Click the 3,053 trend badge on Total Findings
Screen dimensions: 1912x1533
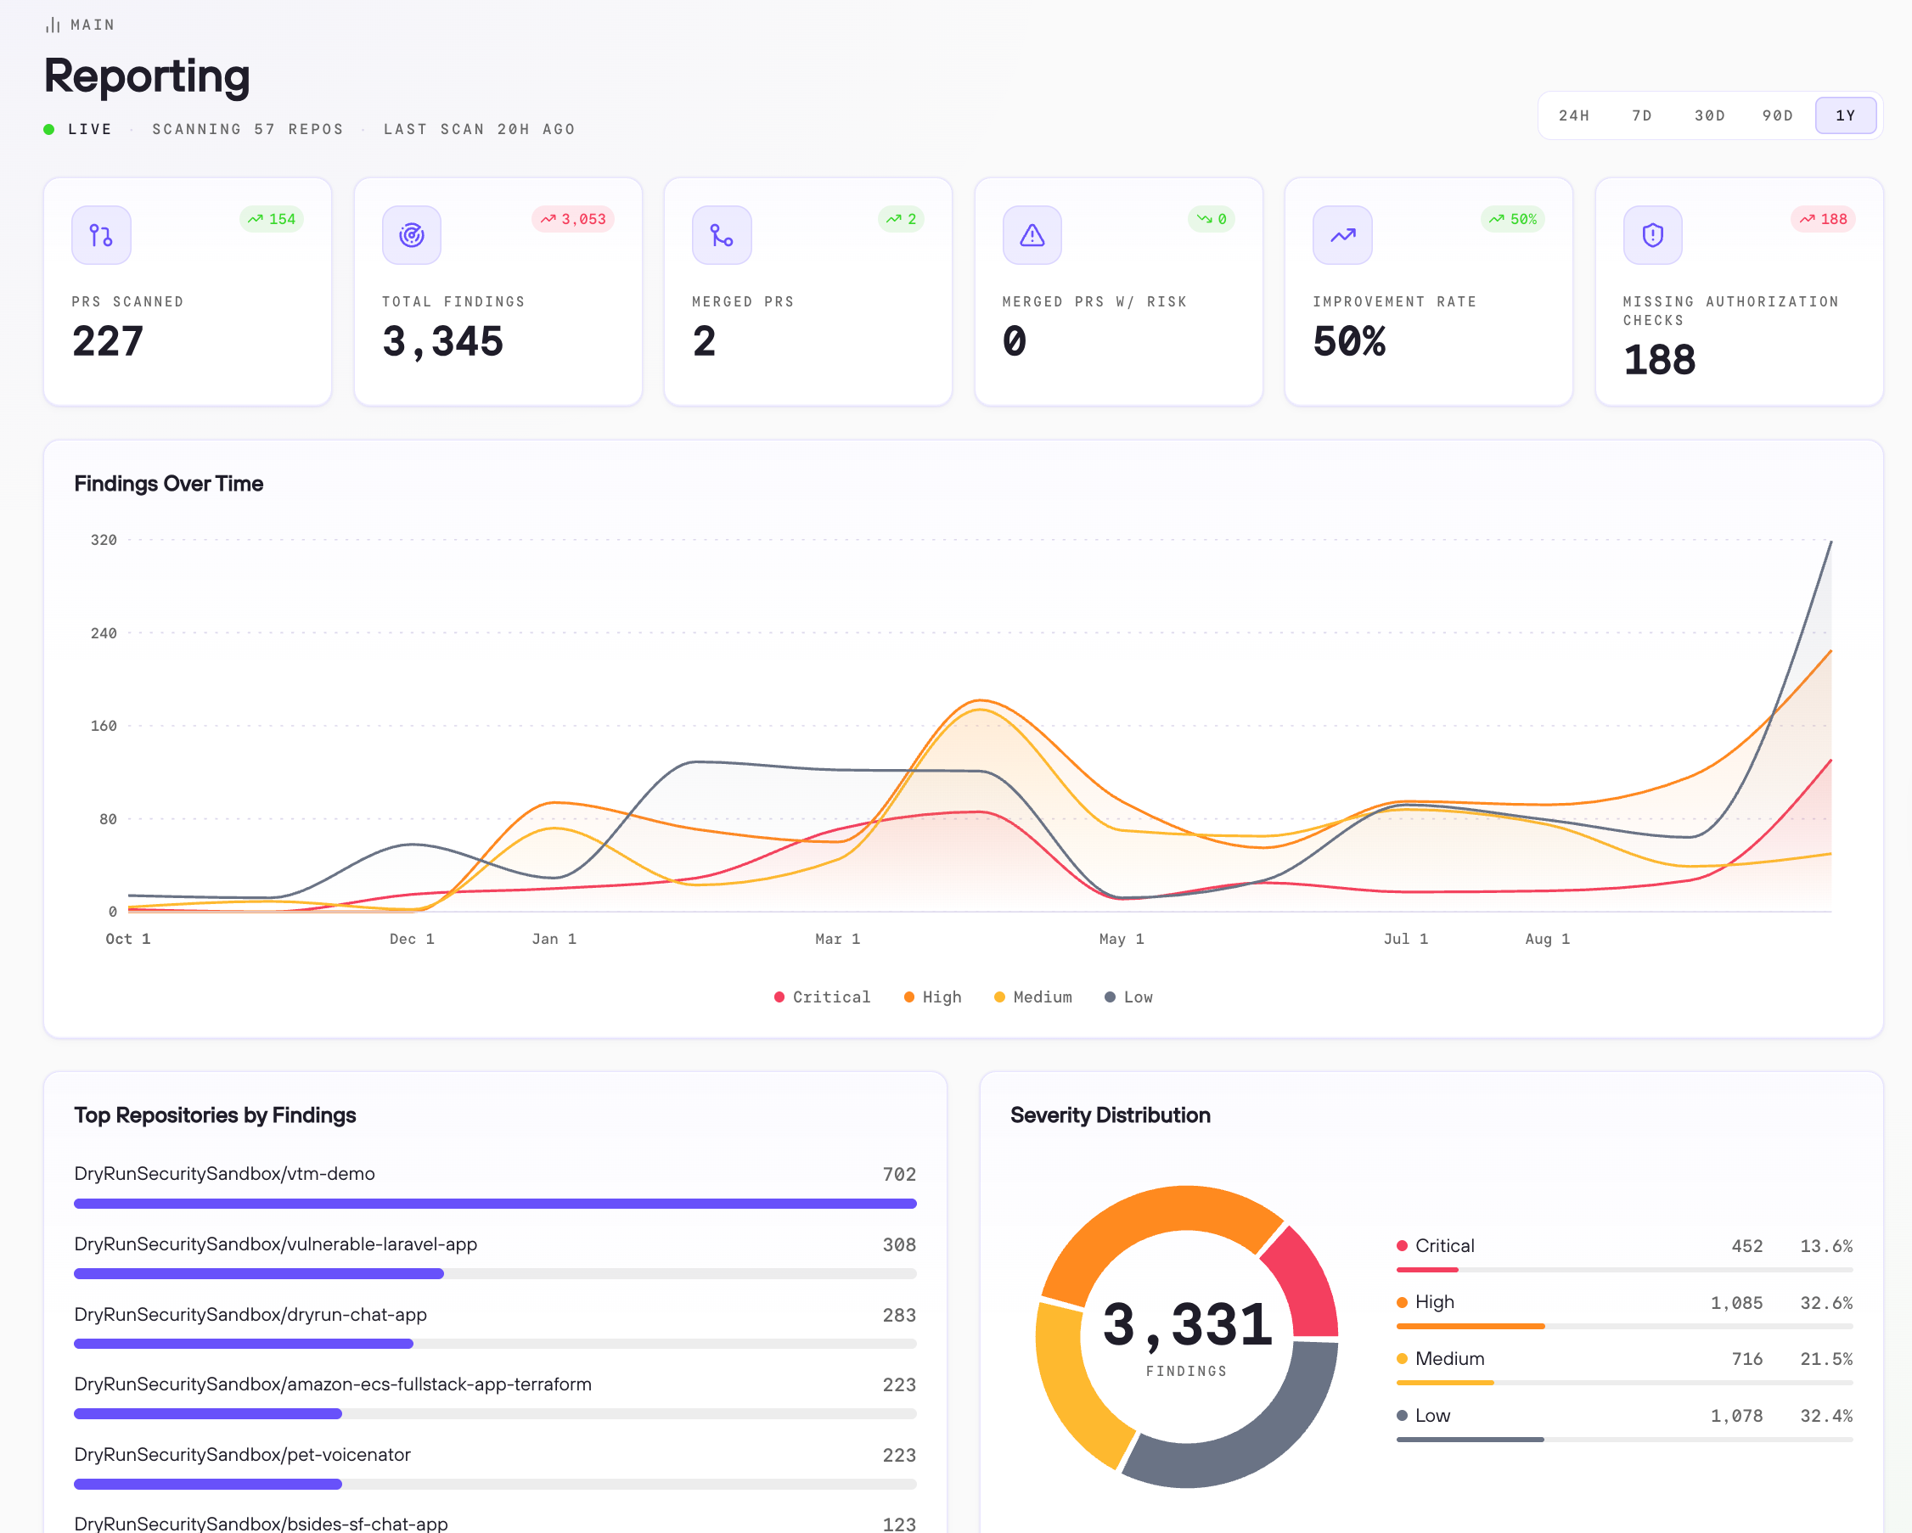pos(573,219)
